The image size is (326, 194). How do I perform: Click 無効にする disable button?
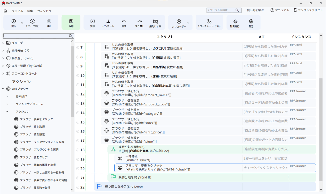[155, 23]
